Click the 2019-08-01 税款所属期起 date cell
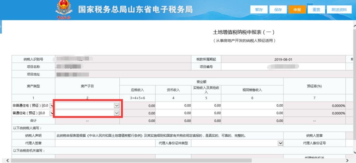The width and height of the screenshot is (356, 163). pyautogui.click(x=283, y=59)
